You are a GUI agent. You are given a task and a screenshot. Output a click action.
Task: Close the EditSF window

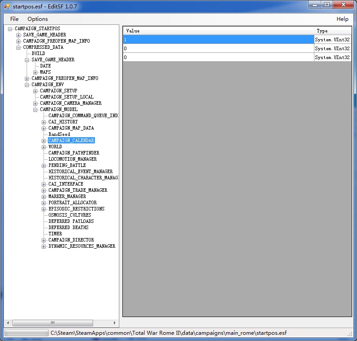pyautogui.click(x=343, y=5)
